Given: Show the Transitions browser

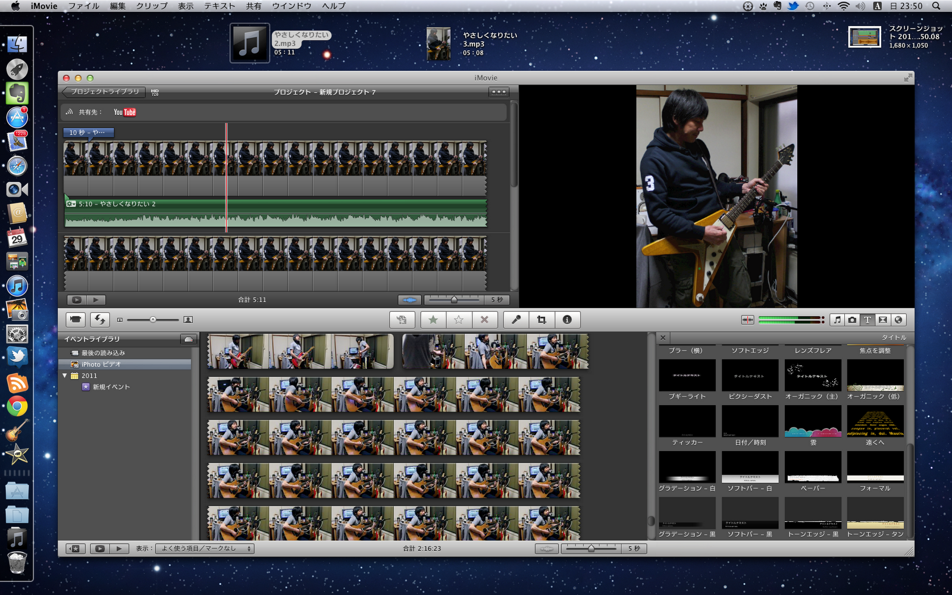Looking at the screenshot, I should click(x=883, y=320).
